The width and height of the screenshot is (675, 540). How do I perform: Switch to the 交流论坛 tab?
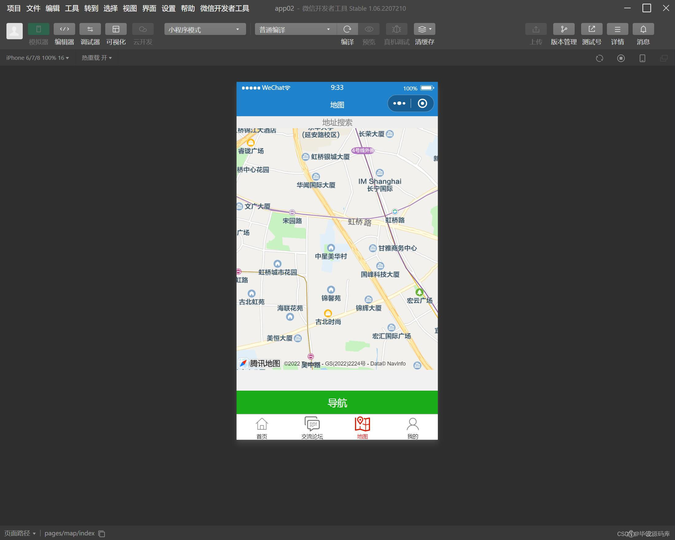[x=312, y=427]
